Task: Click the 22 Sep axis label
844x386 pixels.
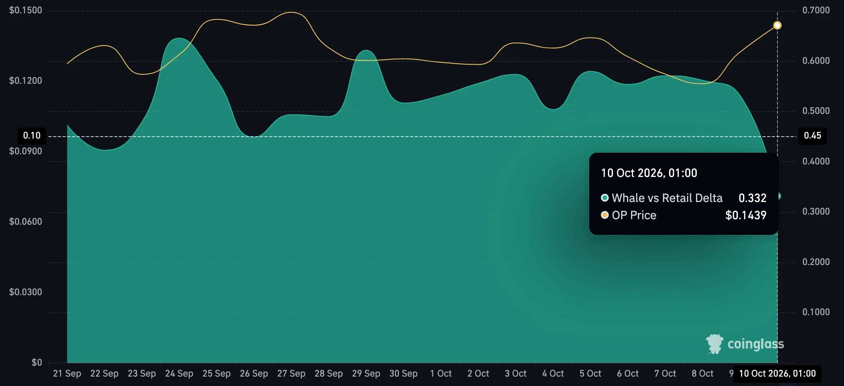Action: pos(105,373)
